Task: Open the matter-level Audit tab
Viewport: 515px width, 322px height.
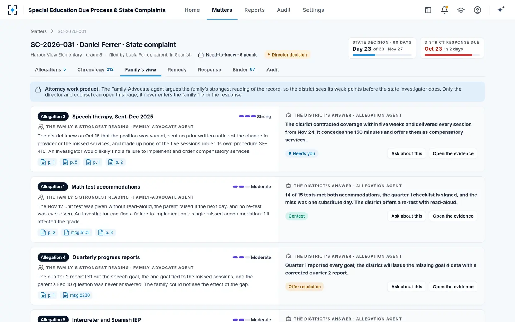Action: 273,70
